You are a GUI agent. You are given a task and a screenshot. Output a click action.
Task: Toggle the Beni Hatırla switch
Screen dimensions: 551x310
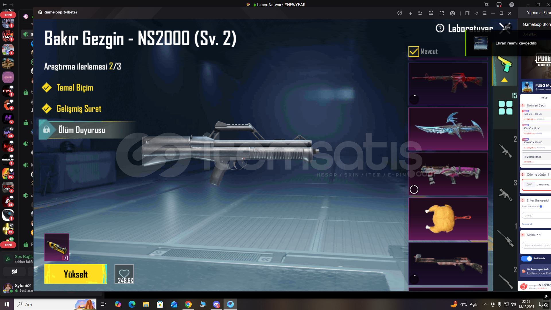(527, 258)
